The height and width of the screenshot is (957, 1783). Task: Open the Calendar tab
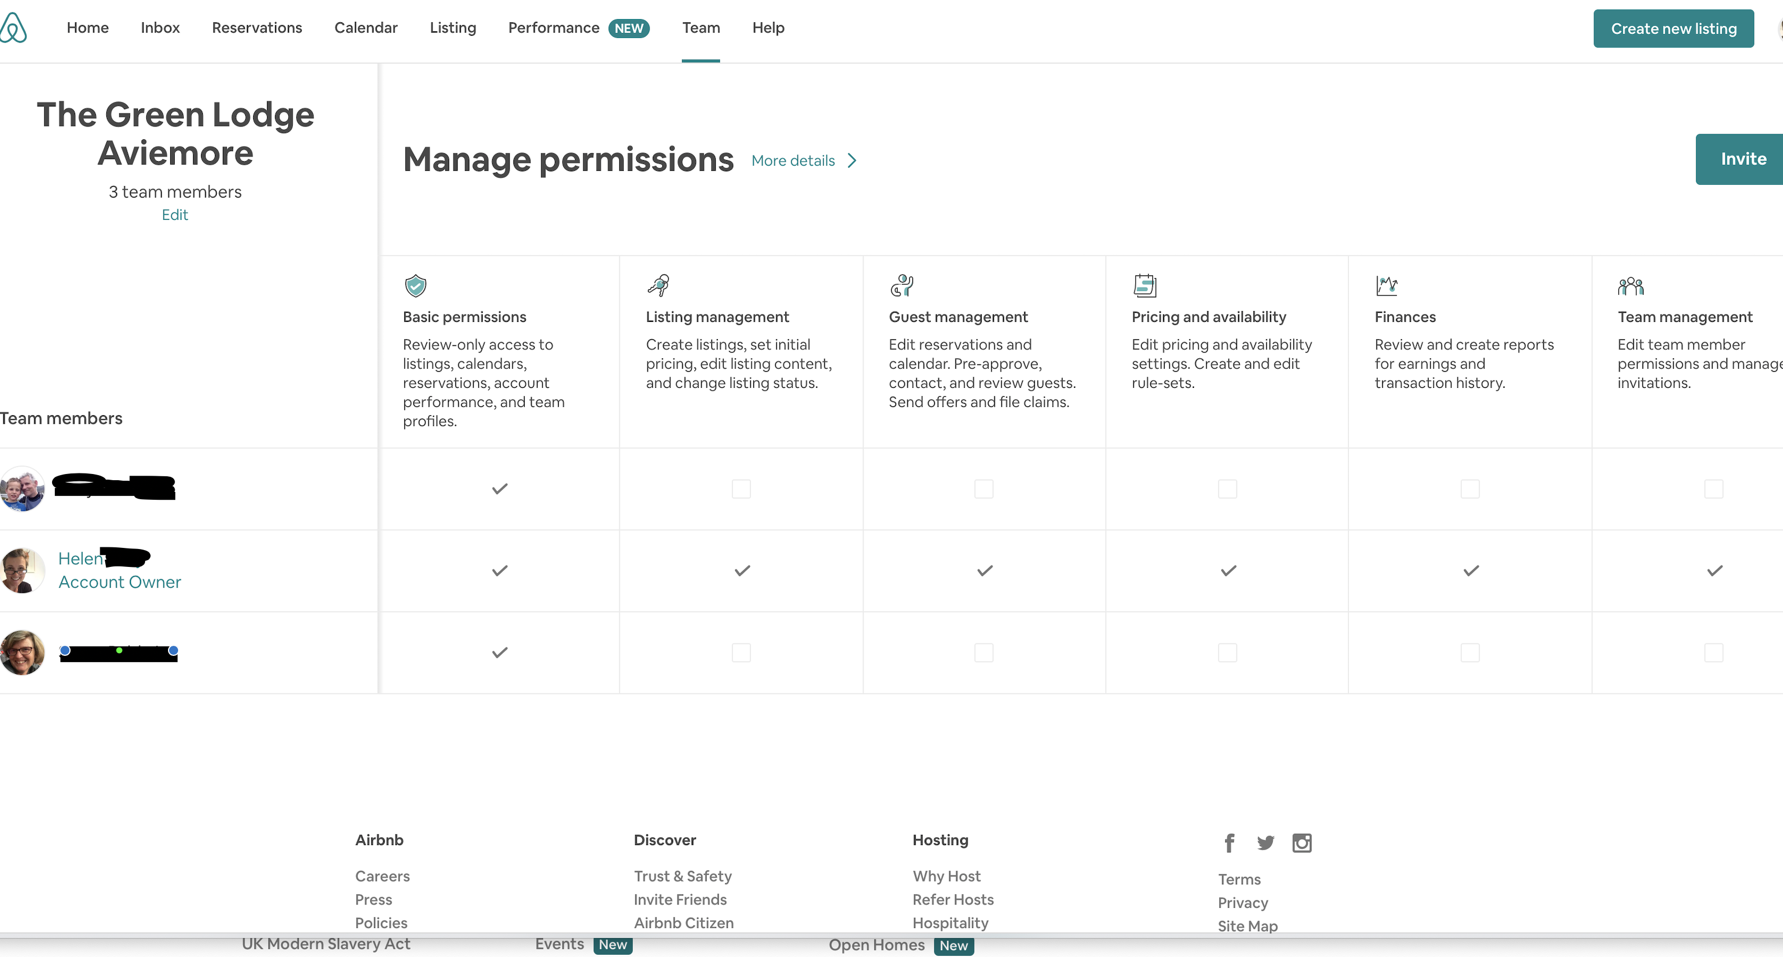coord(366,27)
